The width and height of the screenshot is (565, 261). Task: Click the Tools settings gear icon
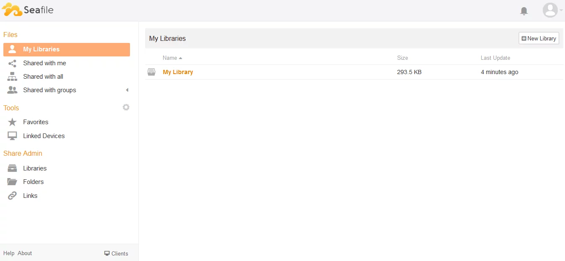(x=126, y=107)
